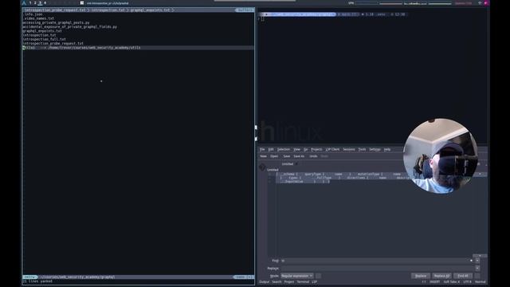Open the View menu in Kate
This screenshot has width=510, height=287.
tap(296, 149)
